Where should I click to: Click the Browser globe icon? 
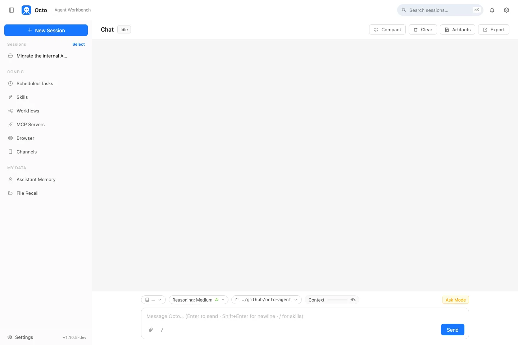10,138
